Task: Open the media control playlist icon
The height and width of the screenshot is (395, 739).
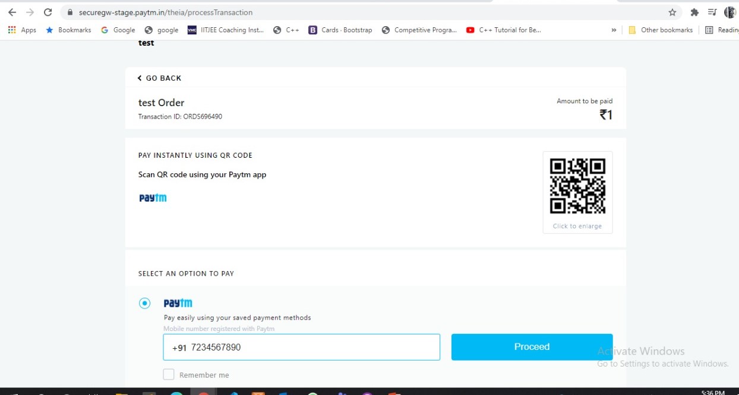Action: (x=713, y=12)
